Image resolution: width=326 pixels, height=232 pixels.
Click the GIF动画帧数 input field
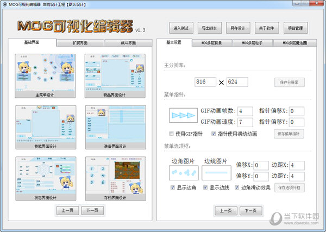tap(246, 111)
